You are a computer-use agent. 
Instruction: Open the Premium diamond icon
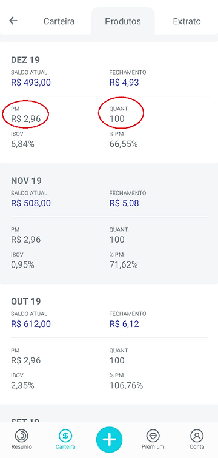[x=153, y=436]
